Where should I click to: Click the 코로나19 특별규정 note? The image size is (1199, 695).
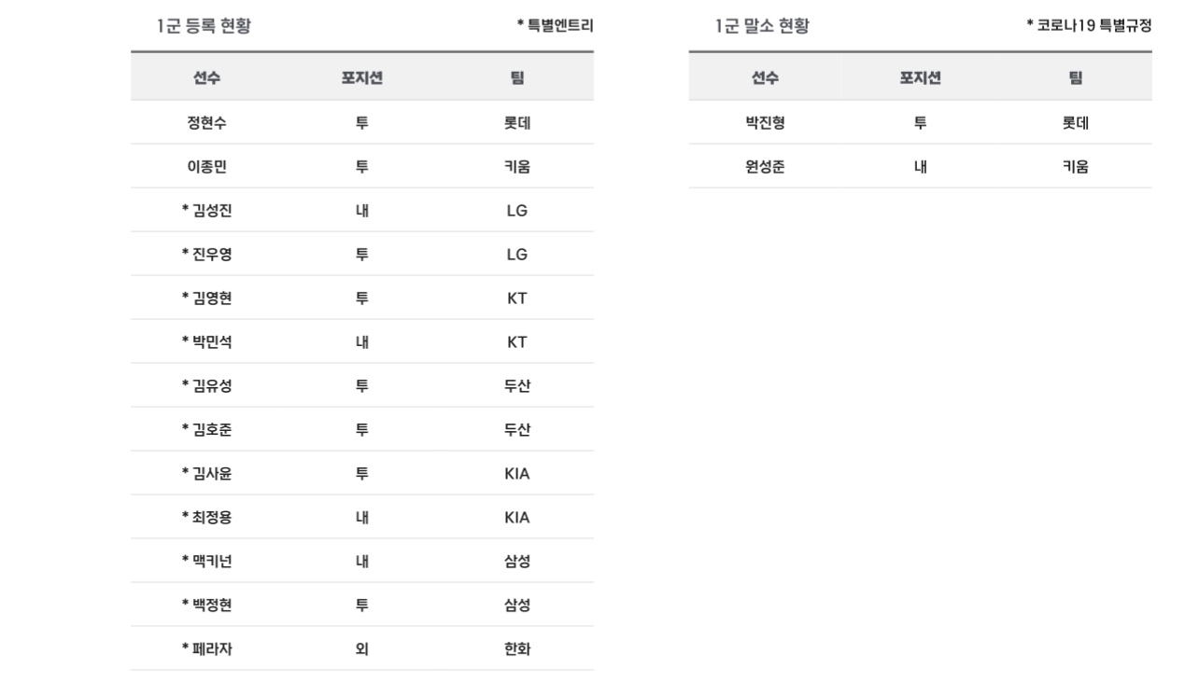tap(1088, 27)
